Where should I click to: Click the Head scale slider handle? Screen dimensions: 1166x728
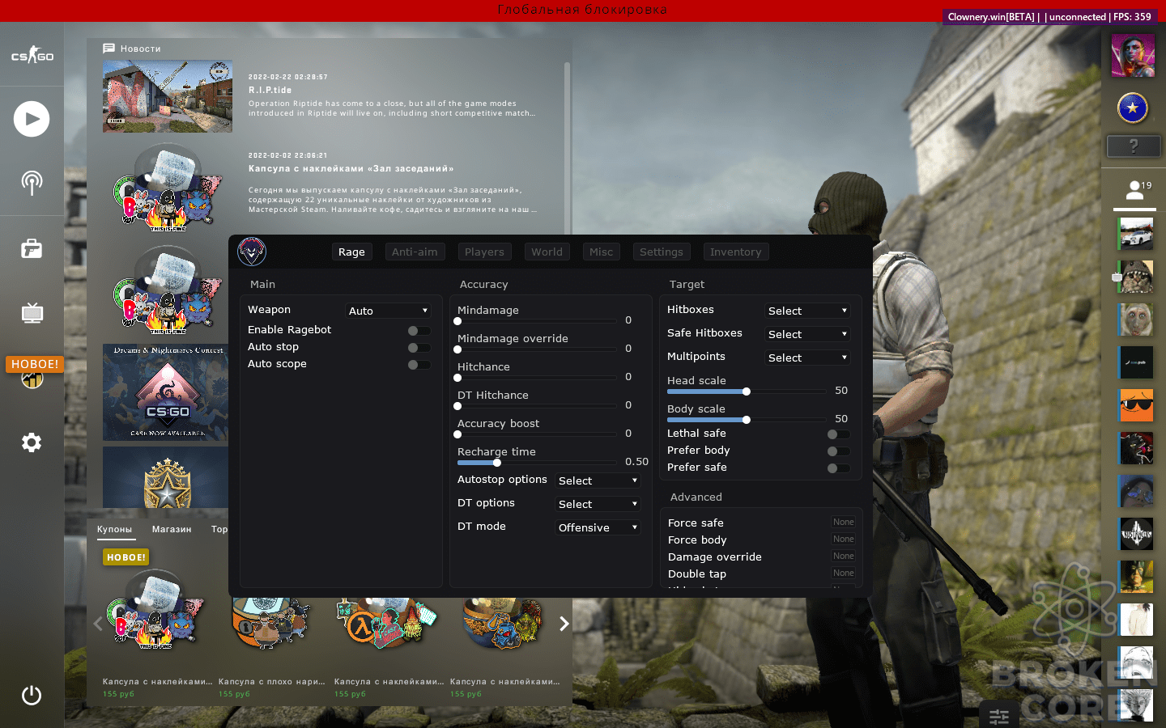pos(747,392)
